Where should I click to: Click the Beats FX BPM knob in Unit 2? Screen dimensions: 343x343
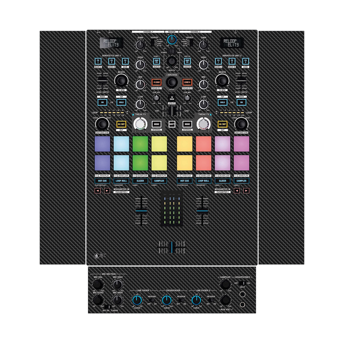tap(222, 81)
